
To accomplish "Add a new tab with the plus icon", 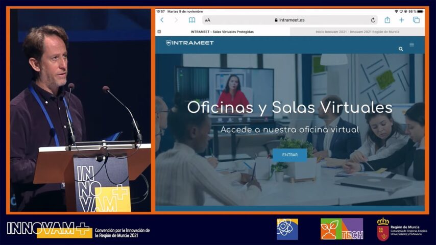I will 401,20.
